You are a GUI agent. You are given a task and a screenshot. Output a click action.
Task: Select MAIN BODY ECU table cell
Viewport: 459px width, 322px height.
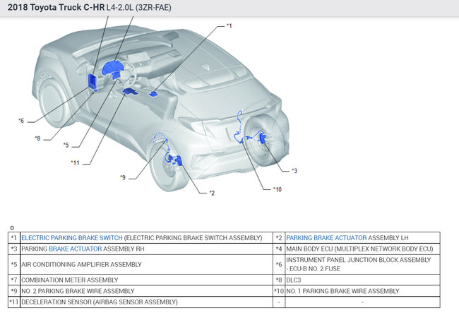(362, 249)
